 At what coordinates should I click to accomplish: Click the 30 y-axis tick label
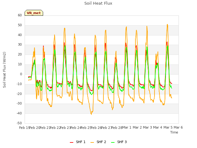click(20, 45)
